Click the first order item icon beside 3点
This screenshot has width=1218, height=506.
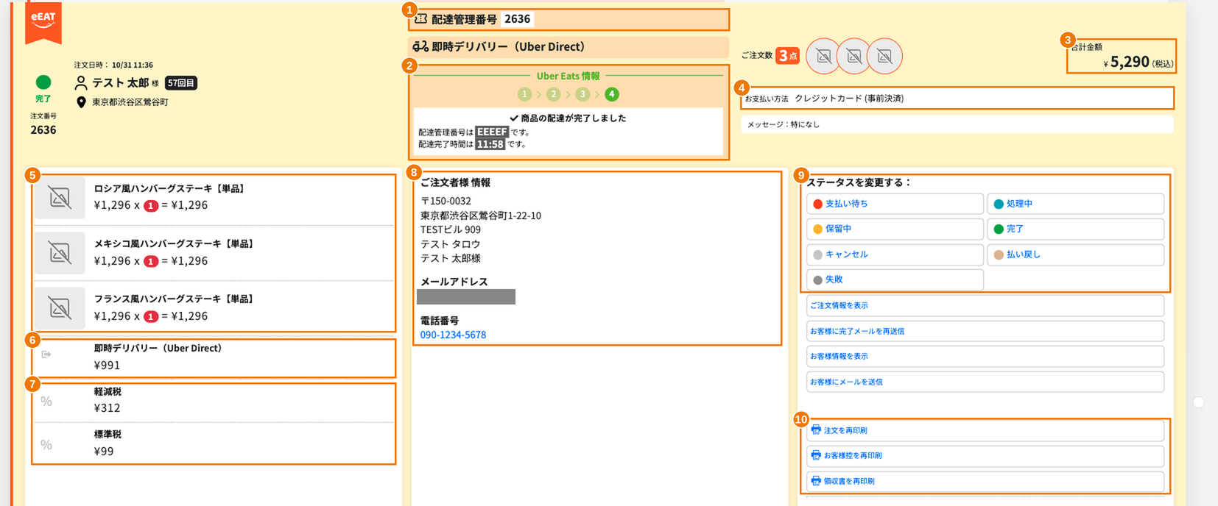(824, 56)
